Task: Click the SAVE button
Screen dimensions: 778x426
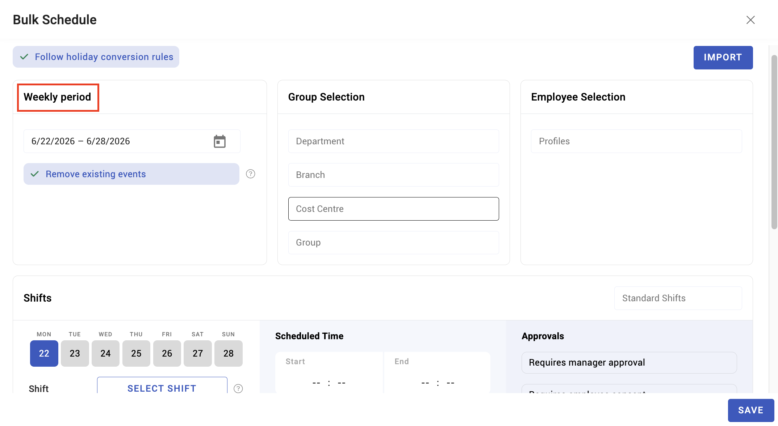Action: click(x=751, y=410)
